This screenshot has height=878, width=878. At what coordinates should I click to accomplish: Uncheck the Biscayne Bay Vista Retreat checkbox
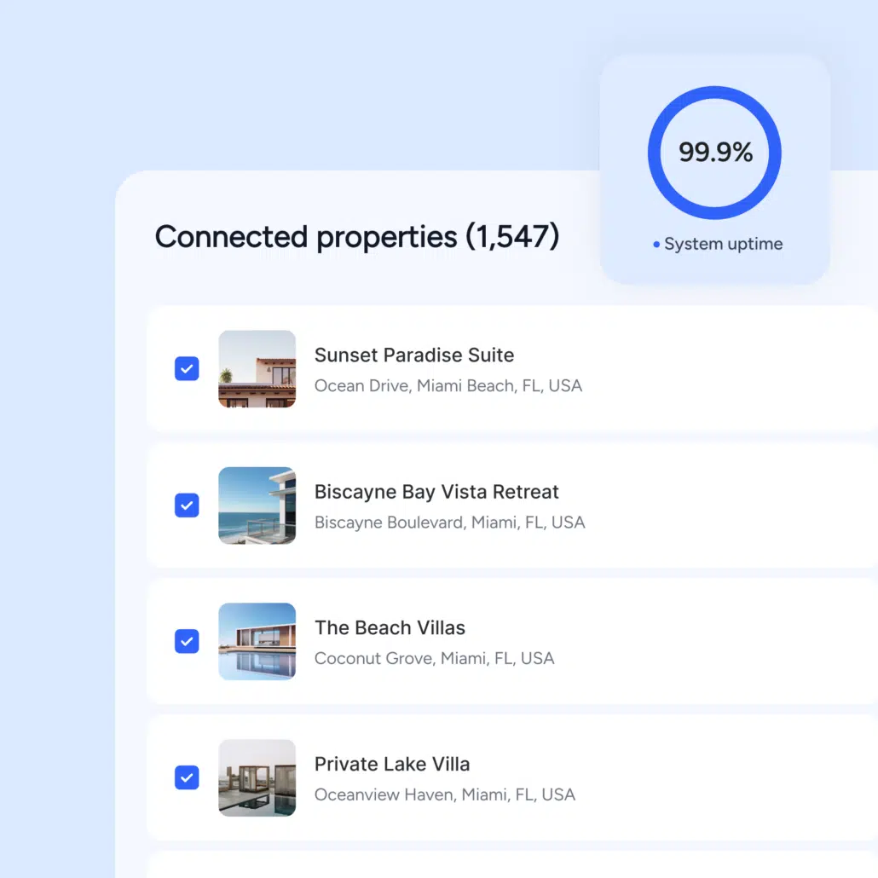187,505
